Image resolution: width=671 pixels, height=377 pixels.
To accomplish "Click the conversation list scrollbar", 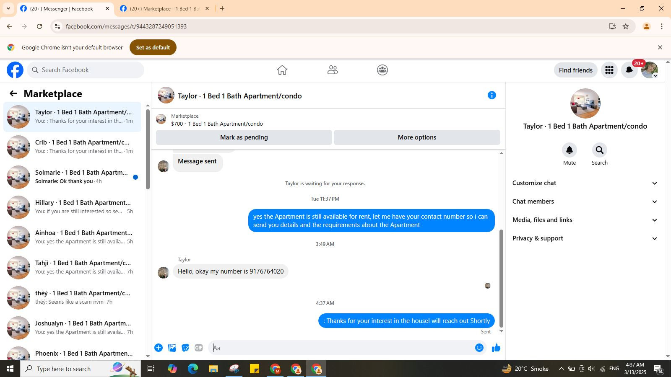I will click(x=148, y=149).
